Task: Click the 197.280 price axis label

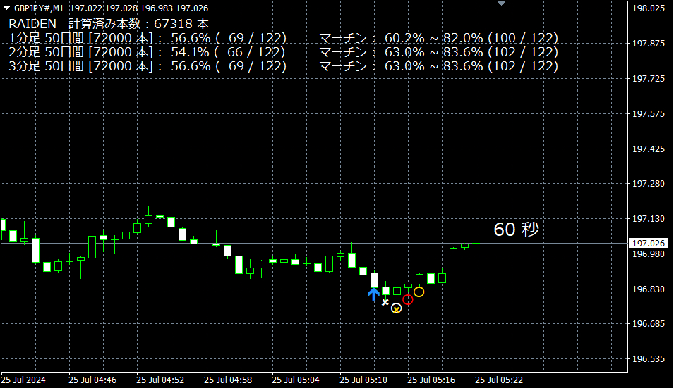Action: pyautogui.click(x=649, y=184)
